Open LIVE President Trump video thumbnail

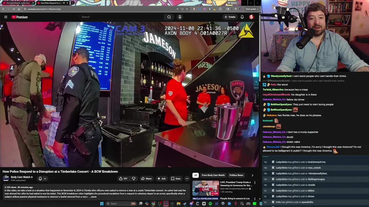coord(206,188)
